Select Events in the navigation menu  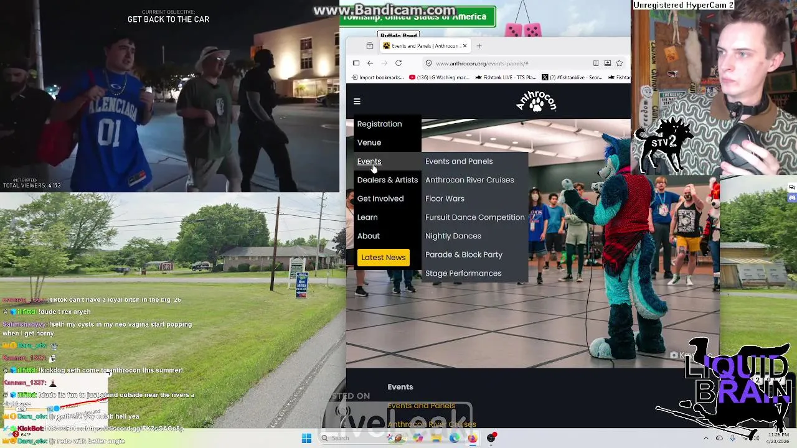click(369, 161)
